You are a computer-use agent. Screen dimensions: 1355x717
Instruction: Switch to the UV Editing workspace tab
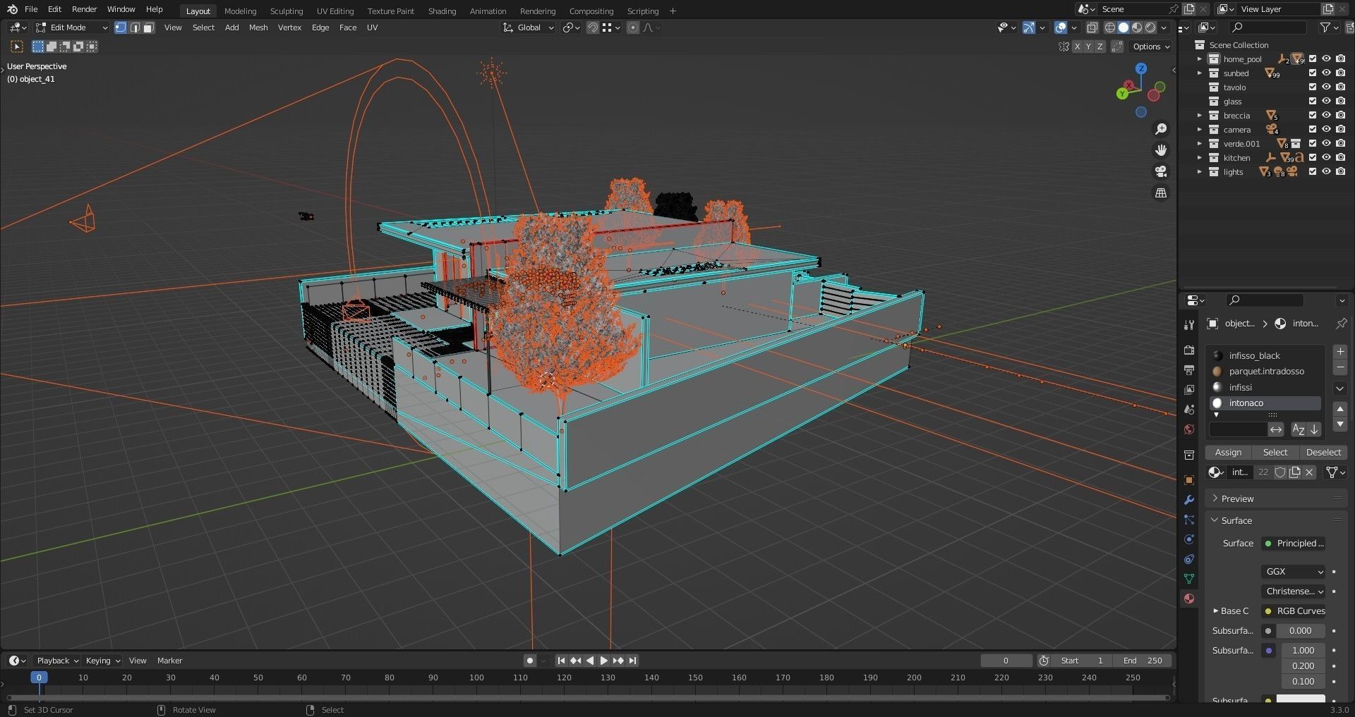pyautogui.click(x=335, y=11)
